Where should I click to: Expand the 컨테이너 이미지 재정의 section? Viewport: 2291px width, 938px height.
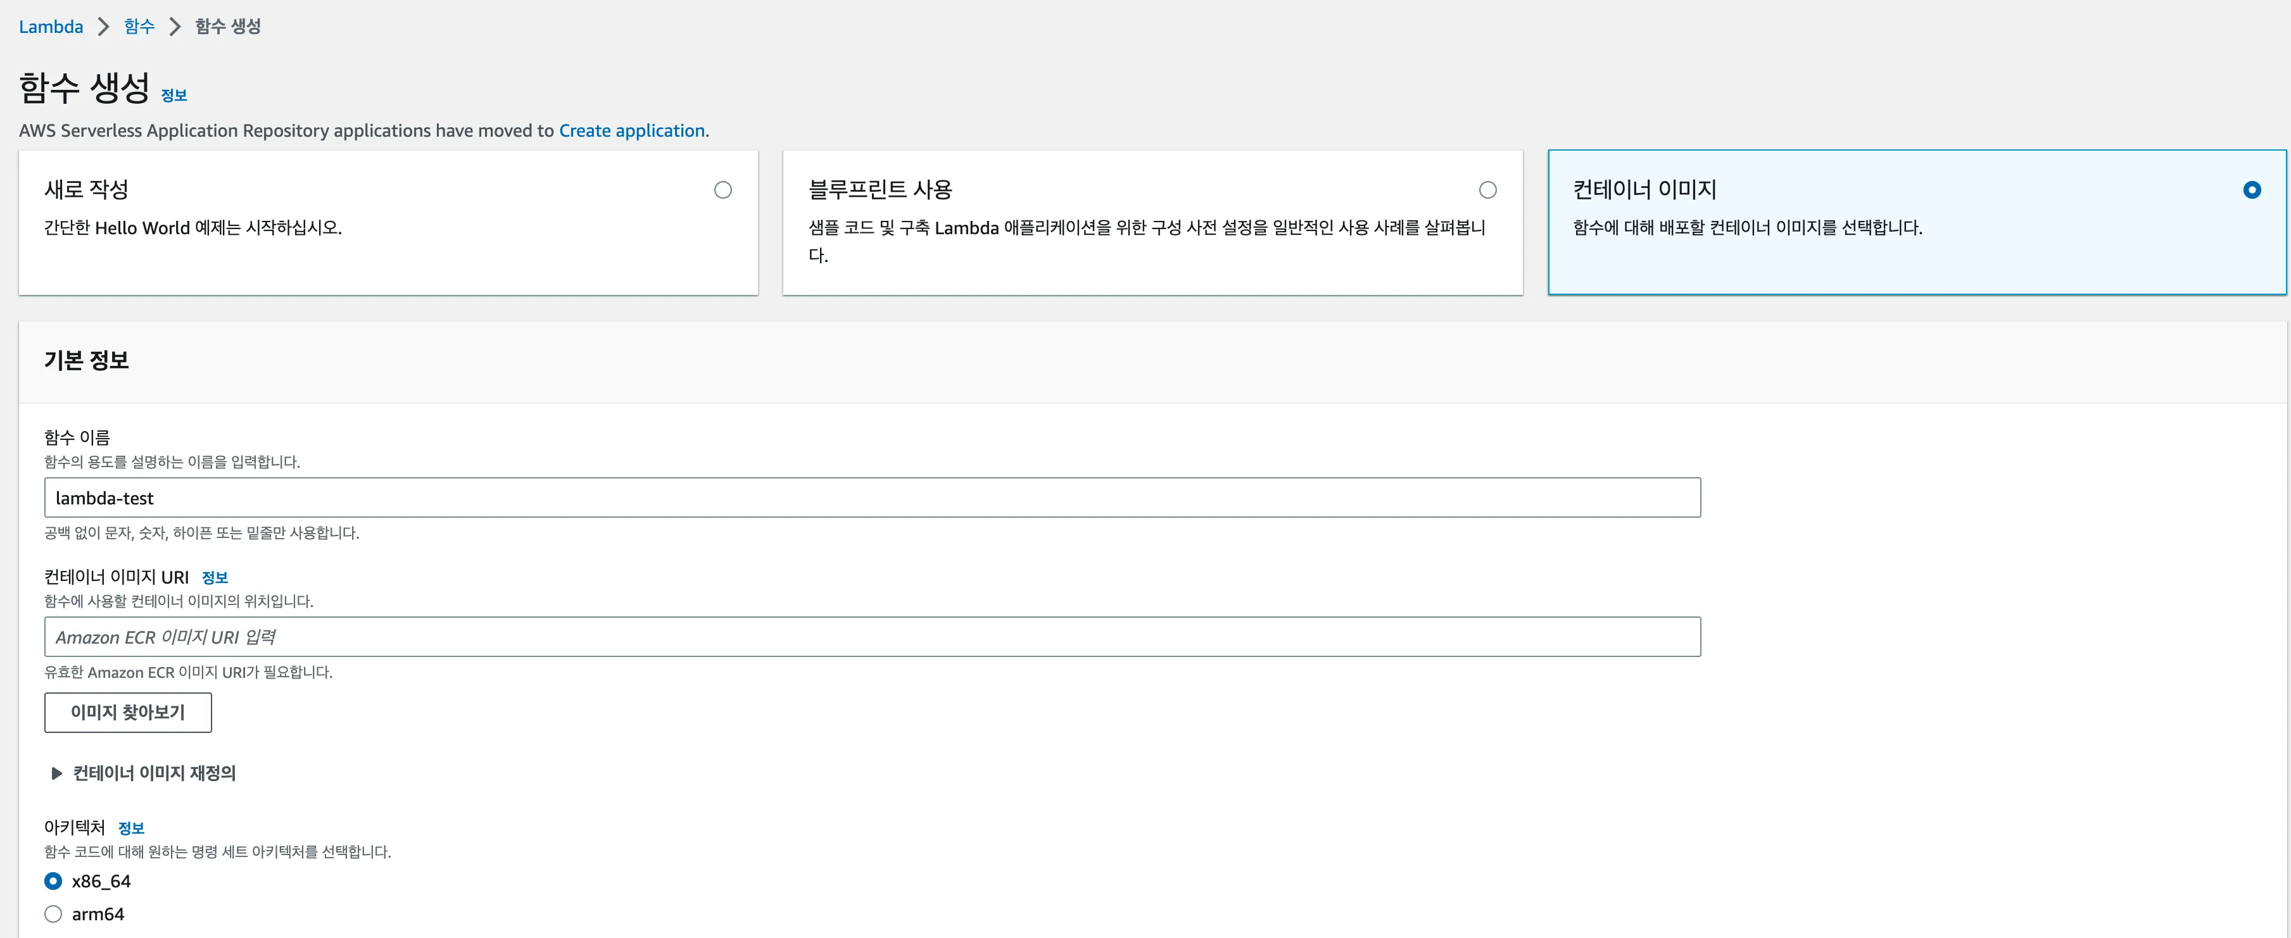coord(154,773)
